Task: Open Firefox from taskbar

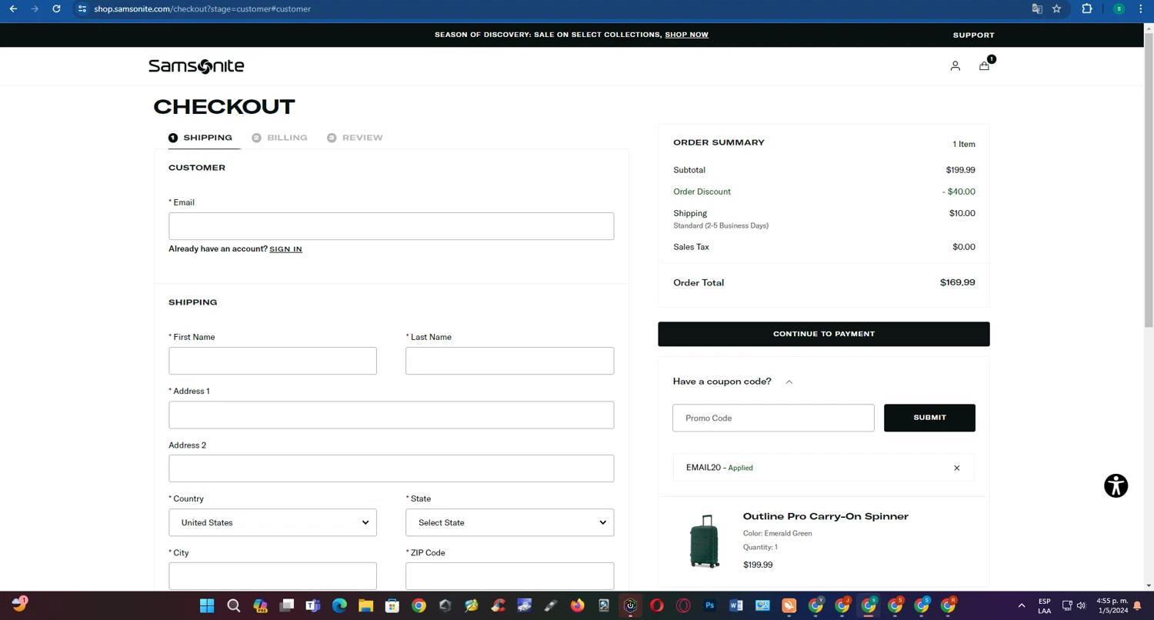Action: tap(577, 605)
